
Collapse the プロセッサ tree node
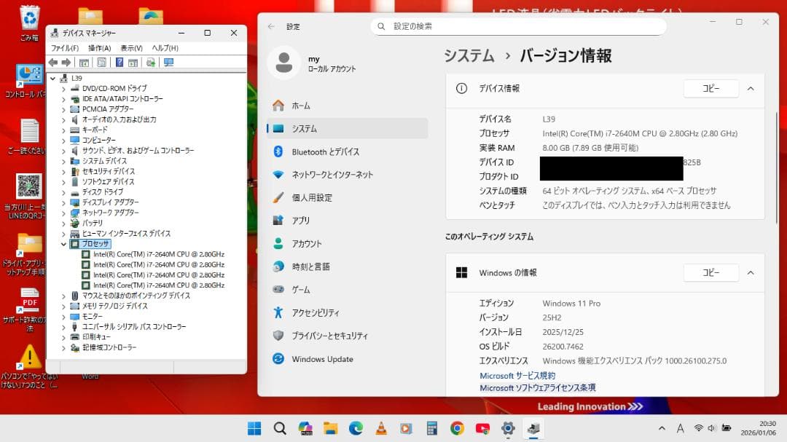[x=64, y=244]
